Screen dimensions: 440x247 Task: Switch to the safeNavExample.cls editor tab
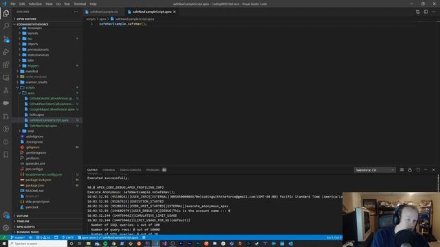(x=104, y=12)
